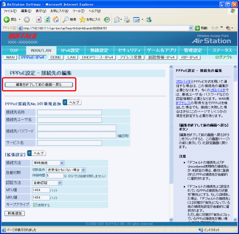Click the ログアウト logout link

click(x=223, y=57)
